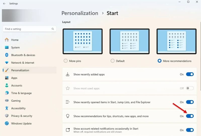Click the Accounts person icon
This screenshot has height=136, width=201.
(7, 85)
